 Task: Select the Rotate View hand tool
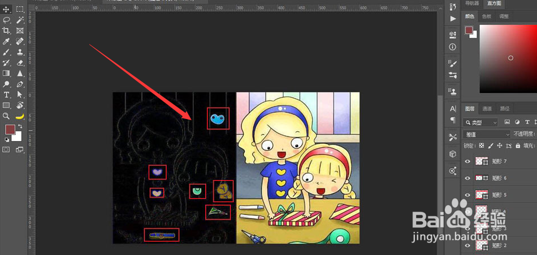[x=20, y=105]
